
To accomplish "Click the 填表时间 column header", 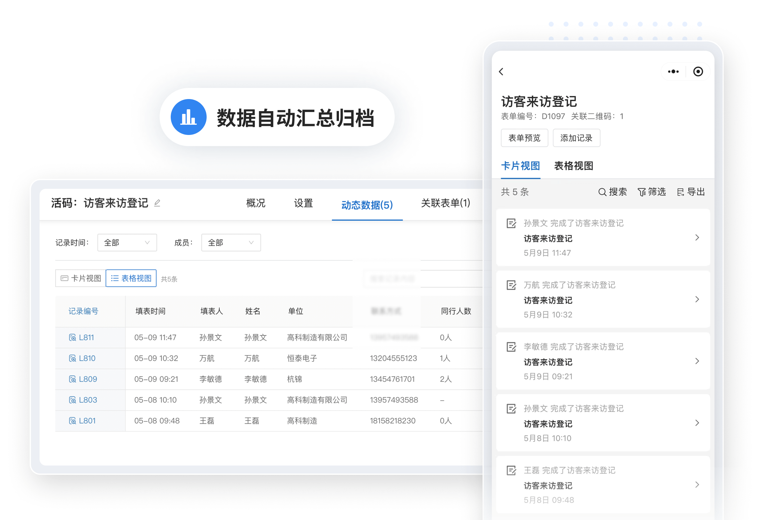I will [150, 311].
